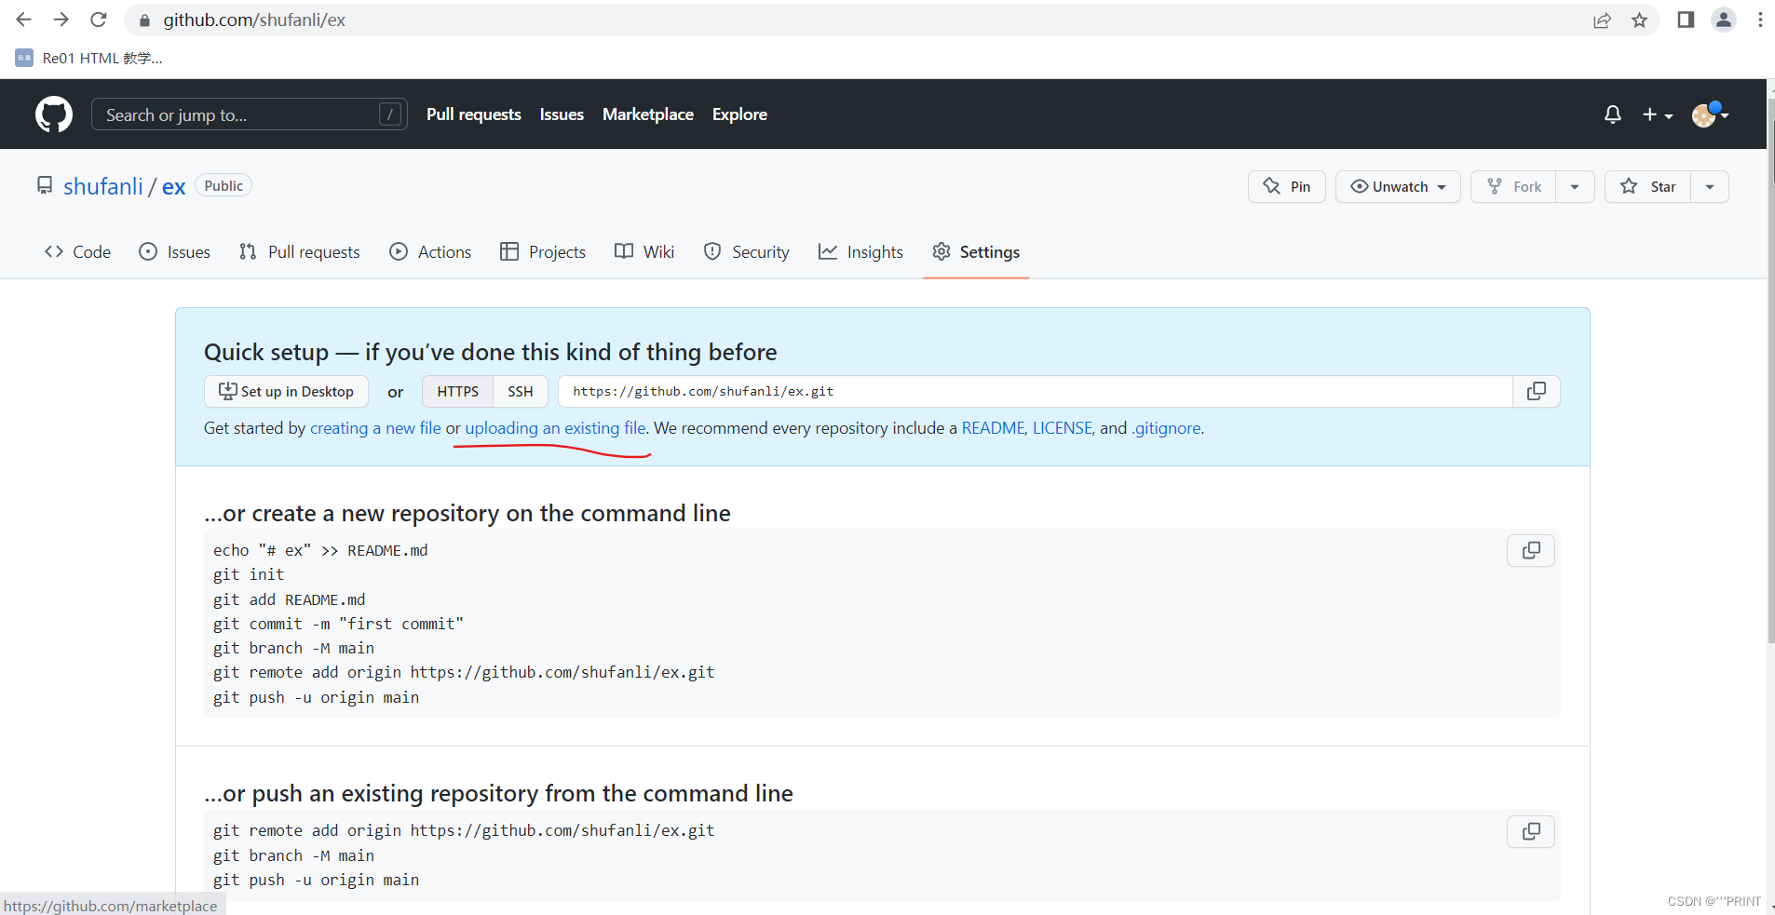Select the HTTPS protocol option

tap(457, 392)
